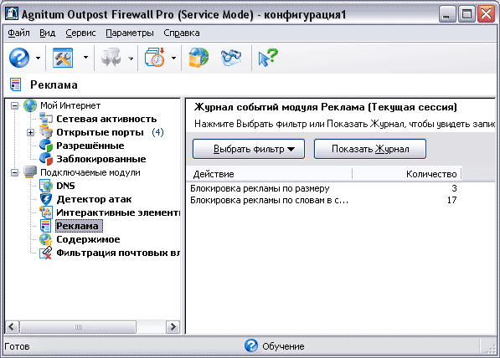Viewport: 500px width, 358px height.
Task: Activate the arrow with question mark help icon
Action: [268, 58]
